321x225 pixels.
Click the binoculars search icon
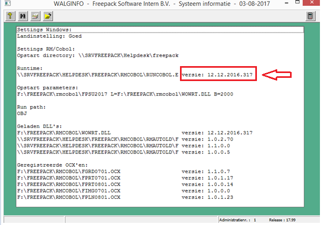tap(23, 16)
